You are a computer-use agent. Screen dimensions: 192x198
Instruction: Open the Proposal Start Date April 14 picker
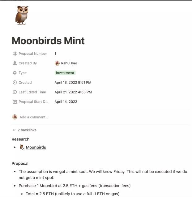(66, 102)
